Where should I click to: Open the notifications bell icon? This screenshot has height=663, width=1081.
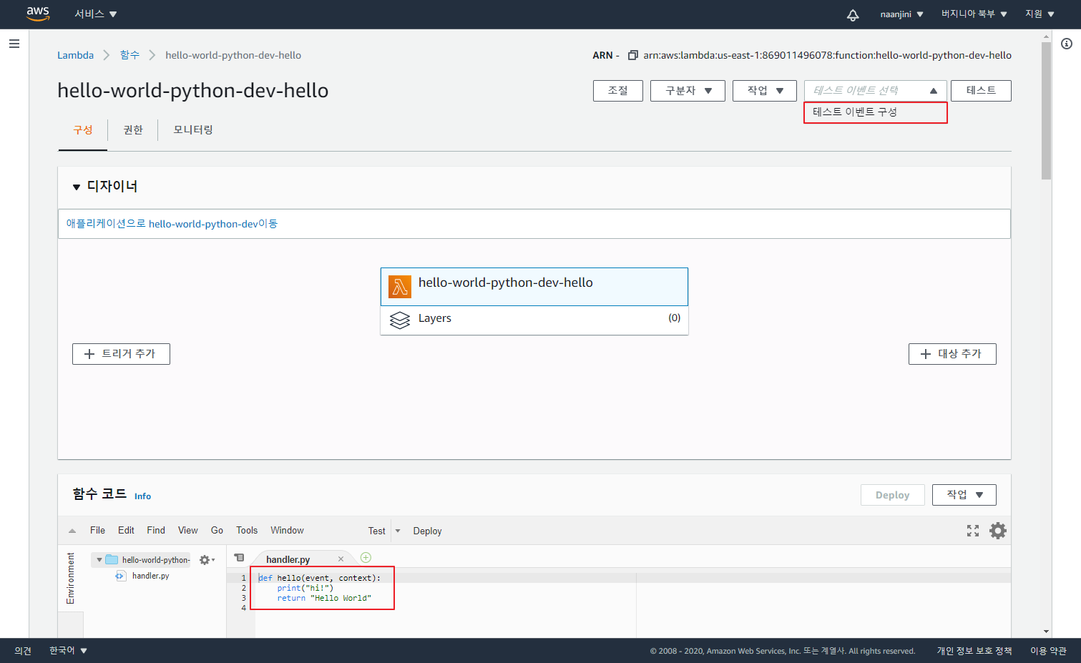(x=853, y=14)
